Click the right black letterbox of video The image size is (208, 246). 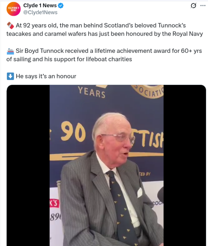(185, 165)
